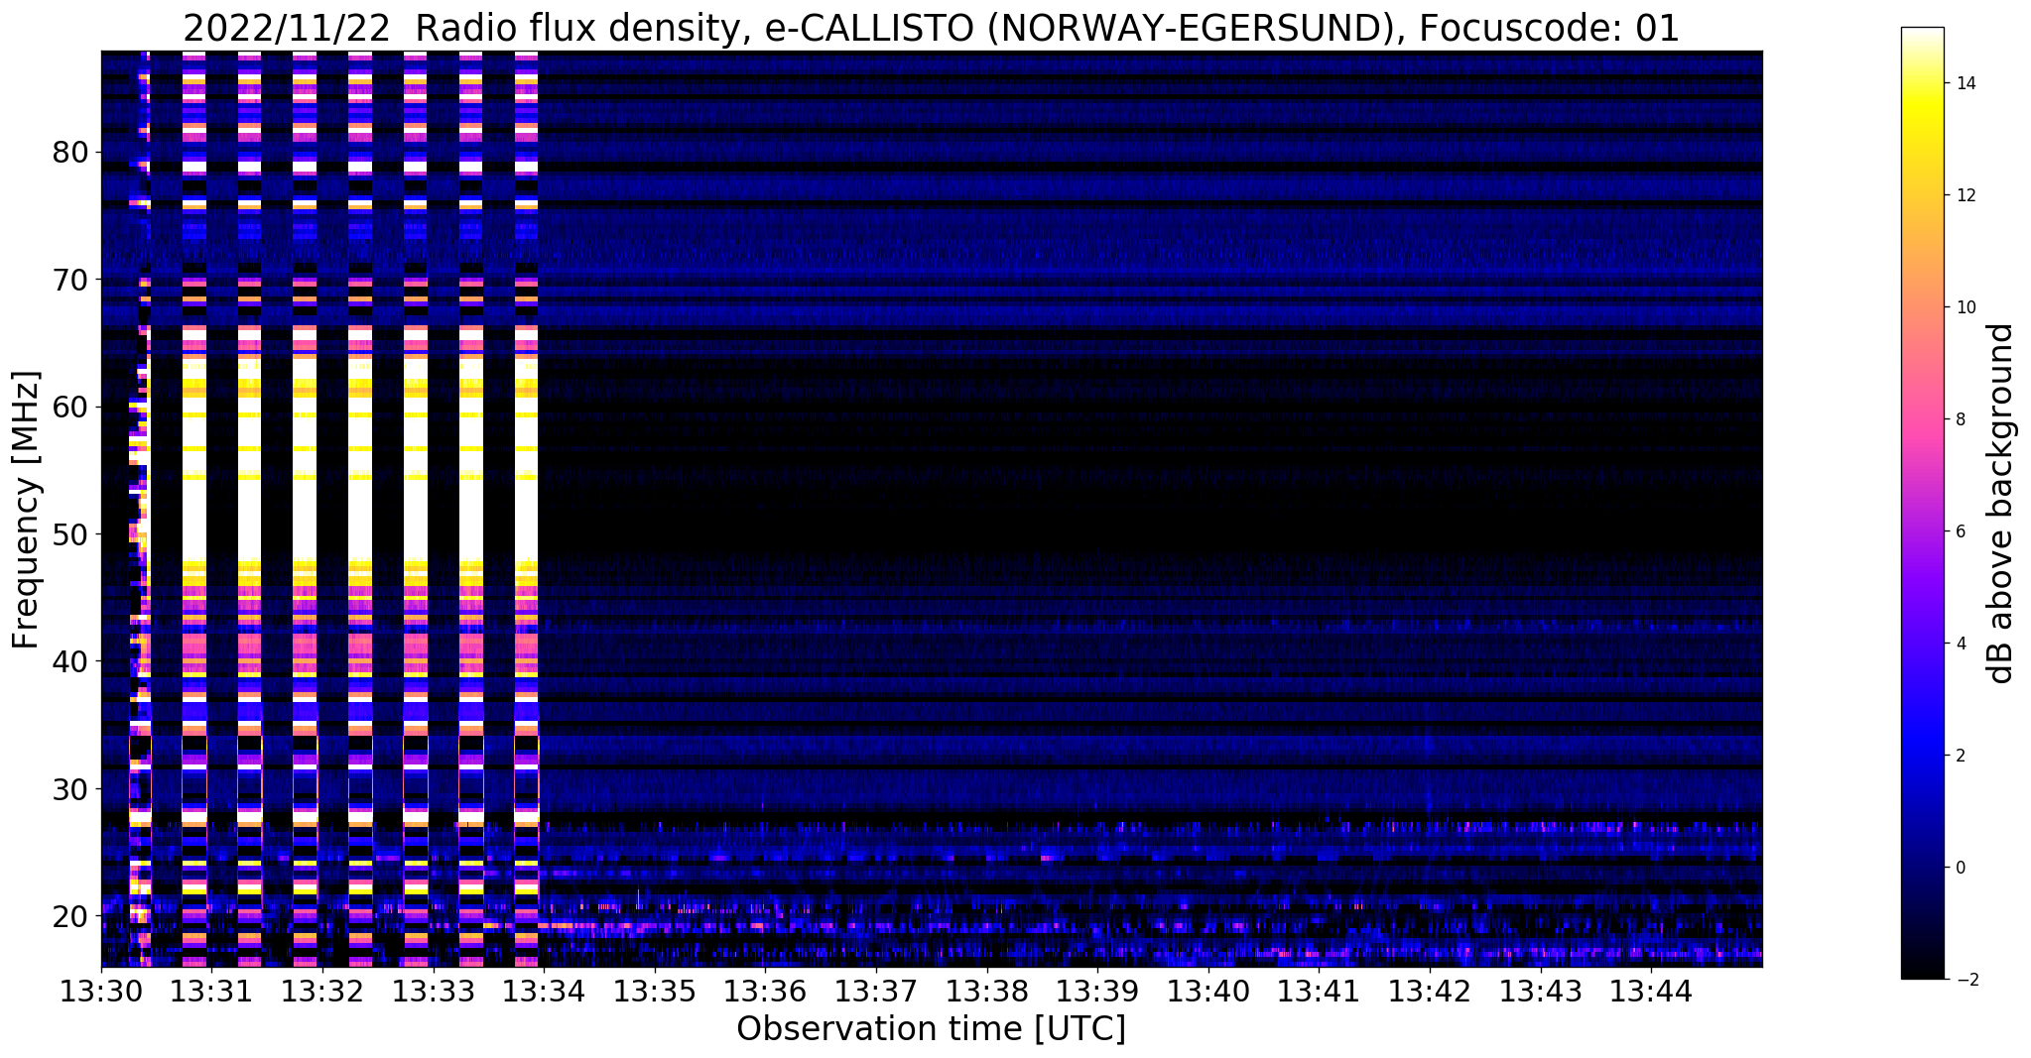Click the 40 MHz tick label

69,661
